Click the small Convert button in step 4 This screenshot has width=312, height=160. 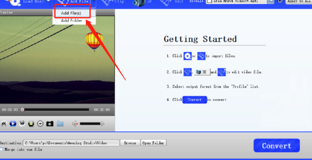tap(195, 100)
